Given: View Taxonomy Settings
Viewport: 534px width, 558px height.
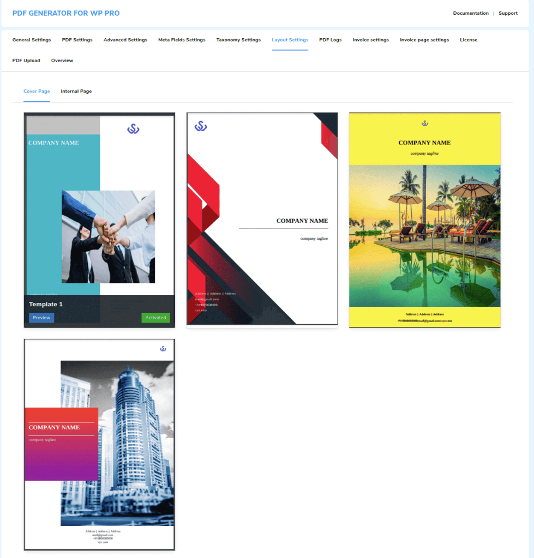Looking at the screenshot, I should 238,40.
